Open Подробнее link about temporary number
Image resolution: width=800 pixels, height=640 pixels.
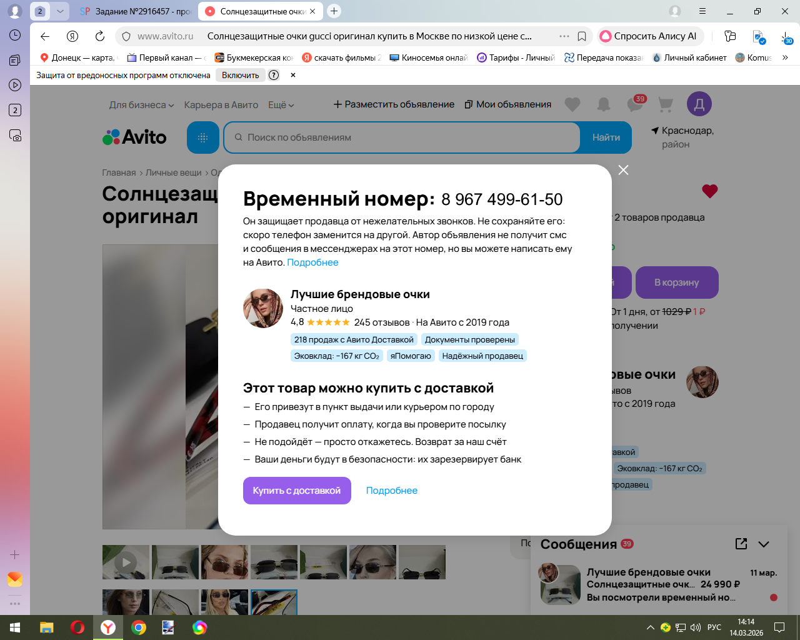(x=312, y=262)
